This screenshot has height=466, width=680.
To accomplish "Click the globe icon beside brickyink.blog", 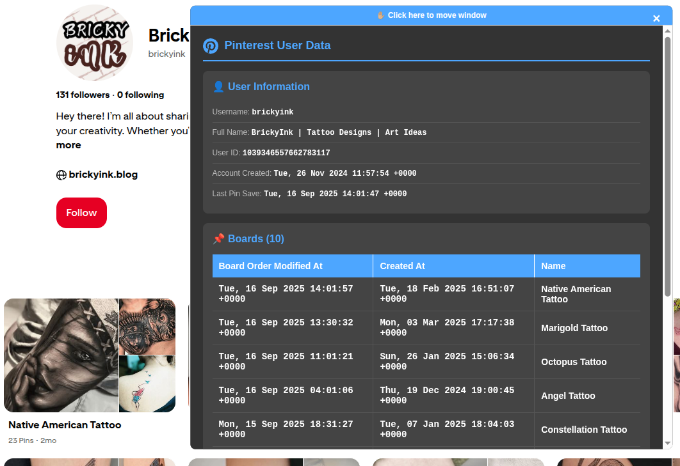I will (61, 175).
